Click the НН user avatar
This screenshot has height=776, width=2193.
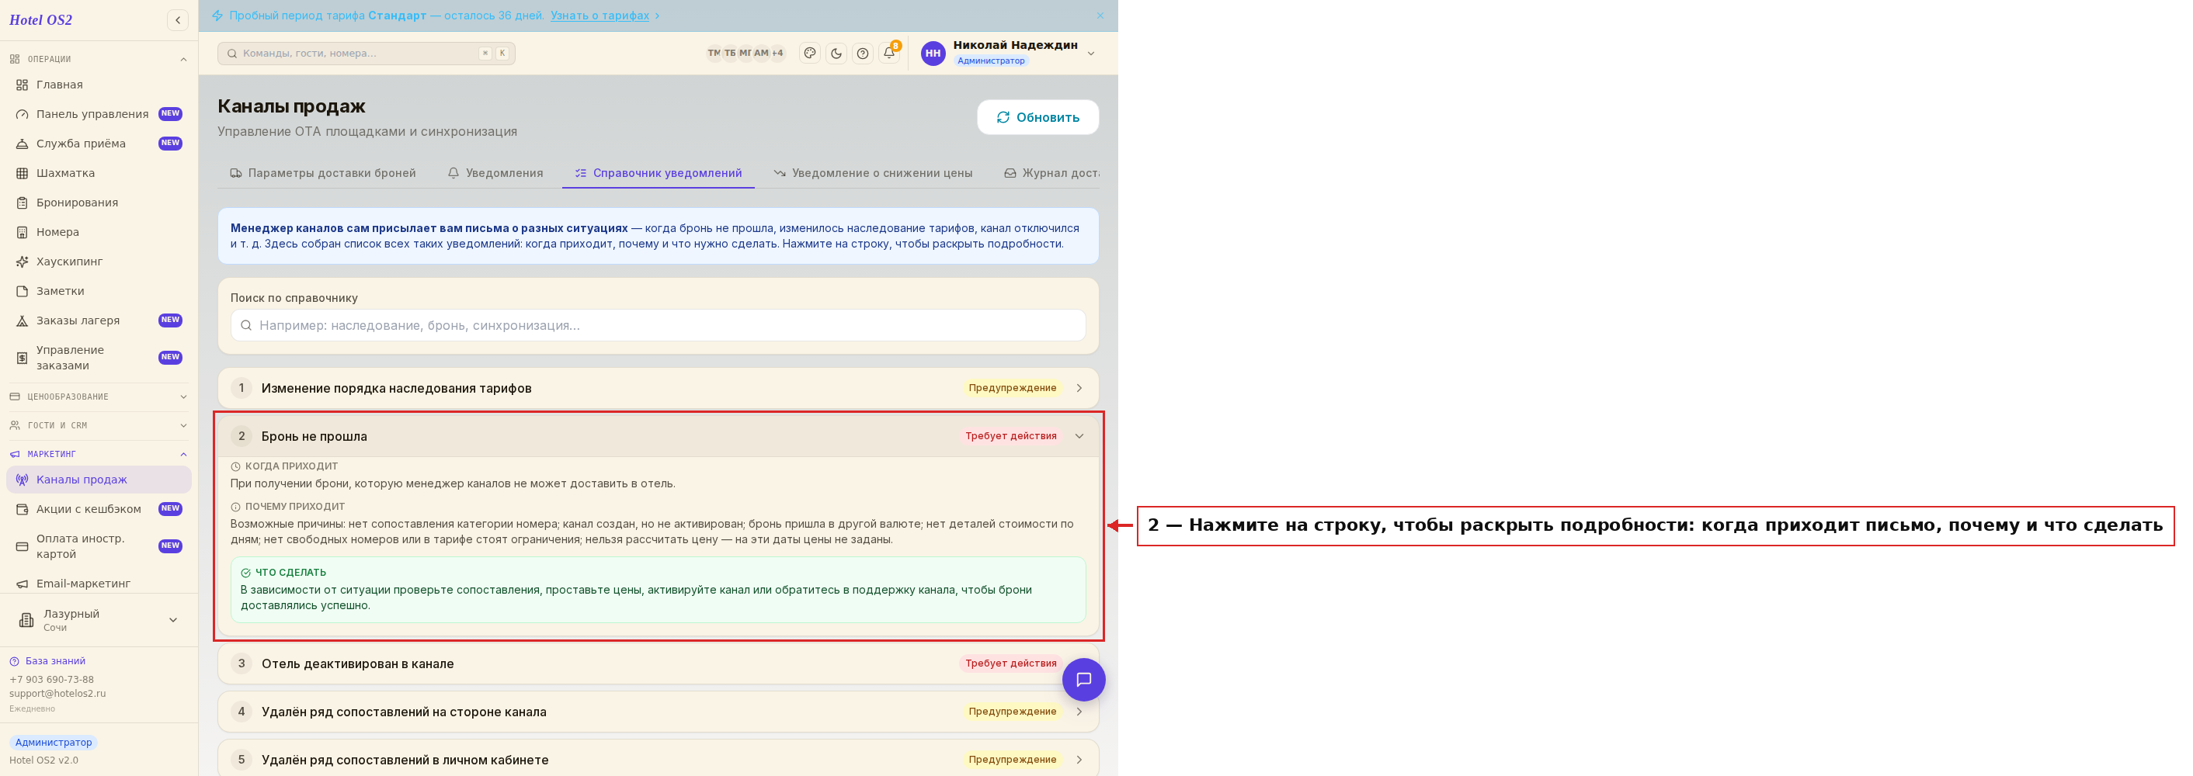tap(933, 54)
